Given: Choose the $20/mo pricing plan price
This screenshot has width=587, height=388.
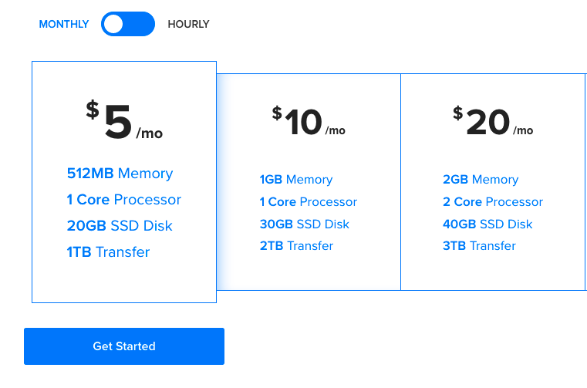Looking at the screenshot, I should coord(491,122).
